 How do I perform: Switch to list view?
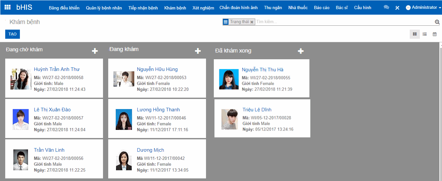coord(425,34)
